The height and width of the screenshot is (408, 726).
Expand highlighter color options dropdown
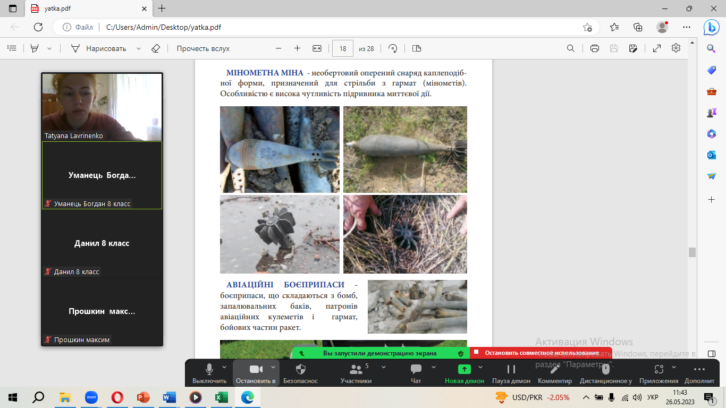click(x=49, y=48)
